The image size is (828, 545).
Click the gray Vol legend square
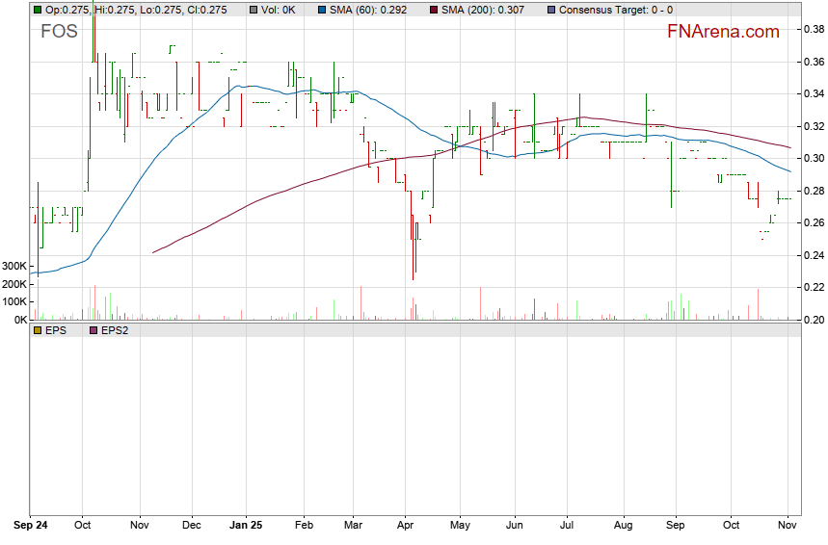pos(254,10)
